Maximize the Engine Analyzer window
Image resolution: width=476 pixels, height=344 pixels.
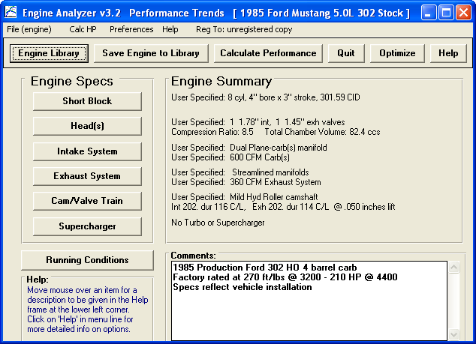pyautogui.click(x=446, y=13)
